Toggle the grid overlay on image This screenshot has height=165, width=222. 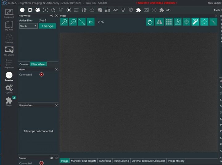pyautogui.click(x=168, y=22)
